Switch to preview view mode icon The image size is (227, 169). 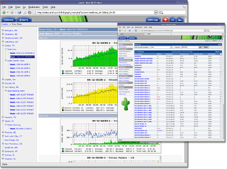pos(180,20)
